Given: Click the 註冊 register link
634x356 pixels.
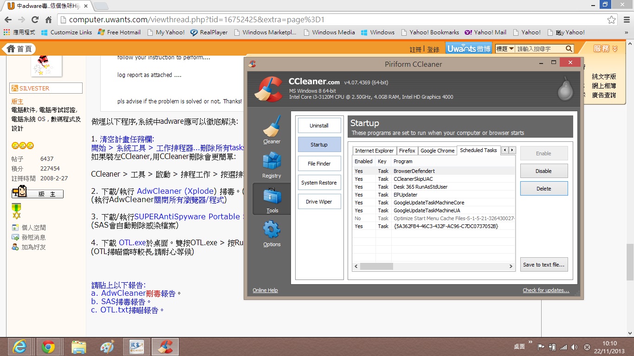Looking at the screenshot, I should point(416,49).
